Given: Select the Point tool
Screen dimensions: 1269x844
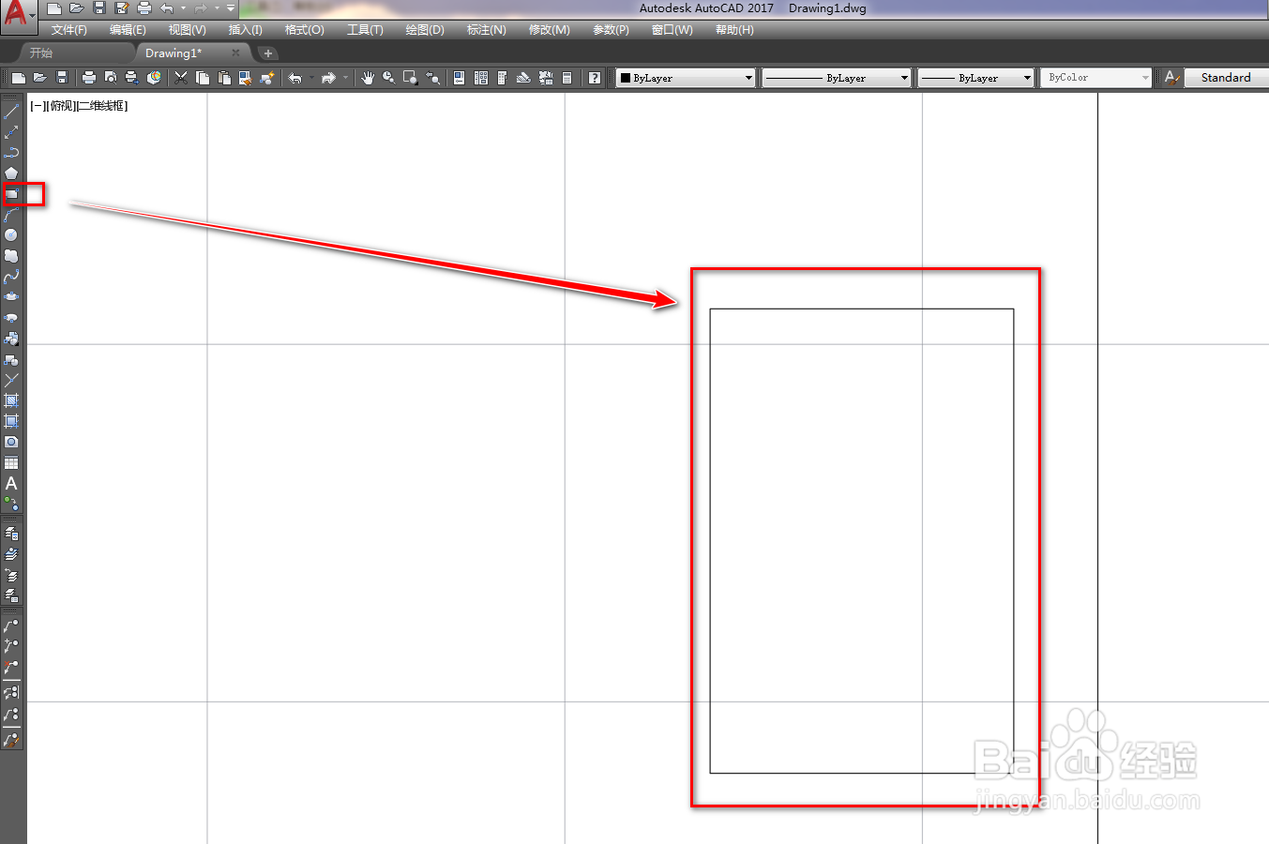Looking at the screenshot, I should click(11, 380).
